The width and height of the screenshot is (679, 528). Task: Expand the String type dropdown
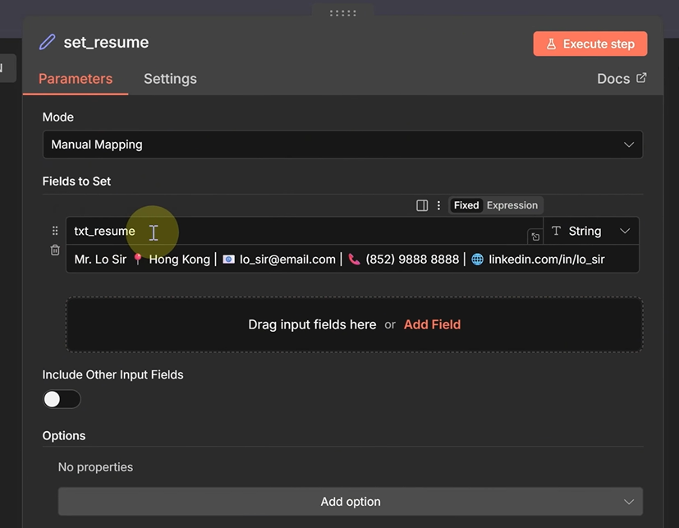[590, 231]
